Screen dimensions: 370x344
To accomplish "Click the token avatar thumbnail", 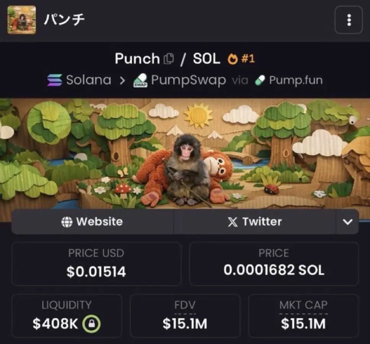I will point(22,20).
